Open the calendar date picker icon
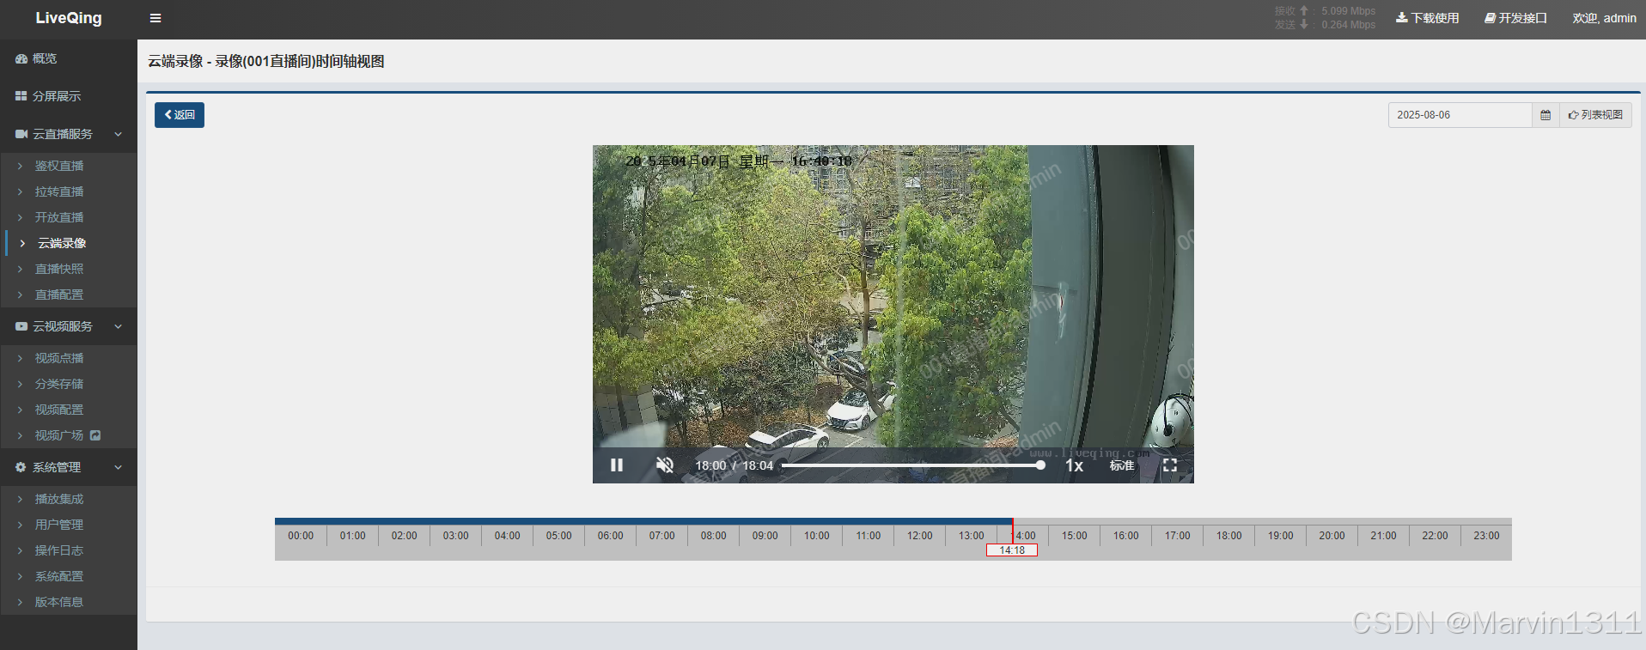The height and width of the screenshot is (650, 1646). (x=1545, y=115)
